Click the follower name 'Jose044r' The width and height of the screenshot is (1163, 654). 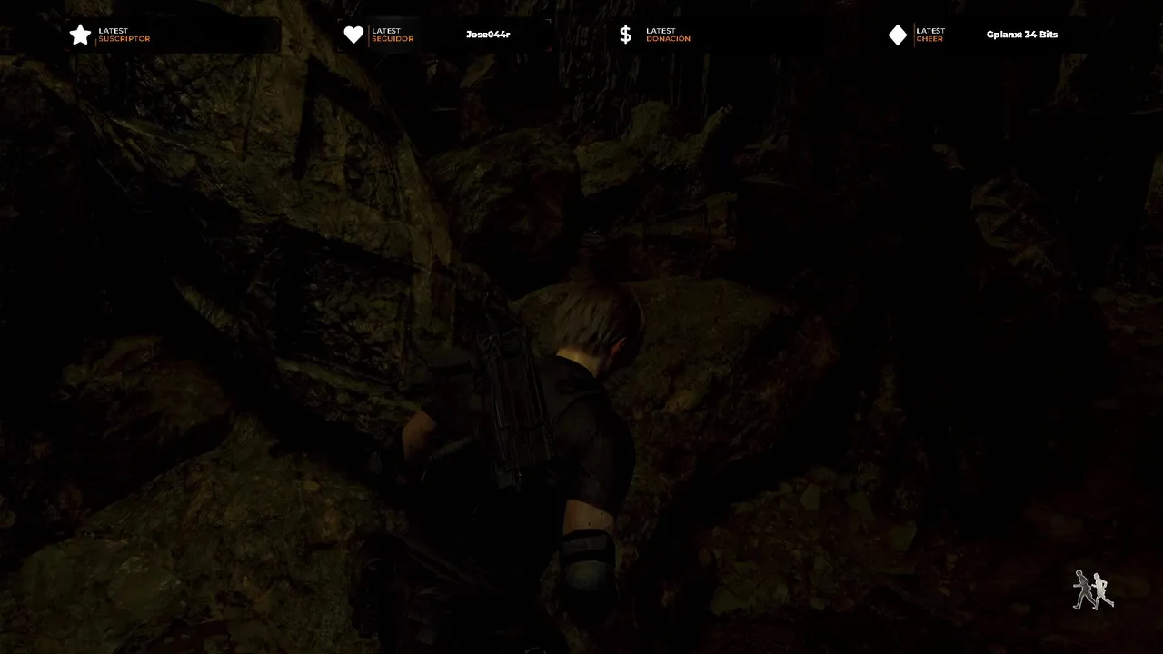(x=488, y=35)
